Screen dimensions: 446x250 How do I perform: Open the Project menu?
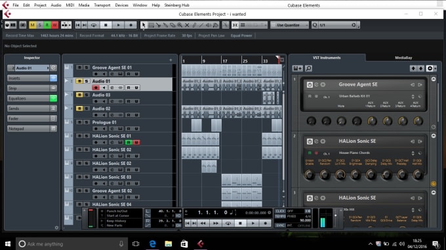click(x=40, y=5)
